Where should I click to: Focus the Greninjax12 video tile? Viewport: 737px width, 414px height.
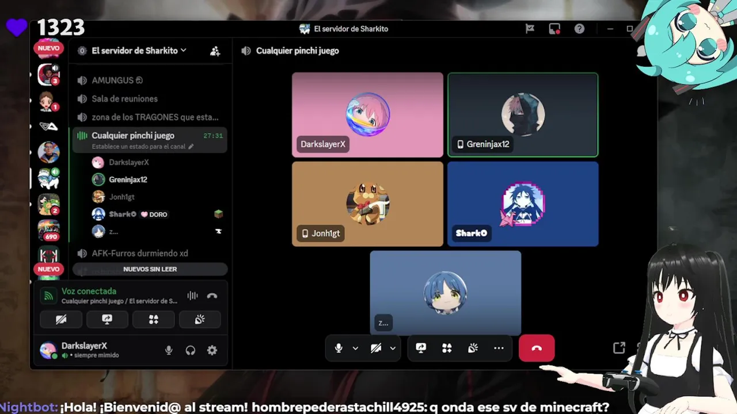point(523,115)
